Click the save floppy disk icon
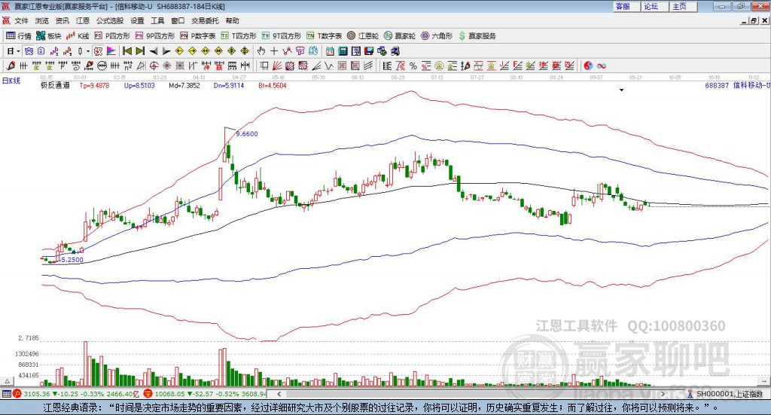771x415 pixels. [x=369, y=51]
